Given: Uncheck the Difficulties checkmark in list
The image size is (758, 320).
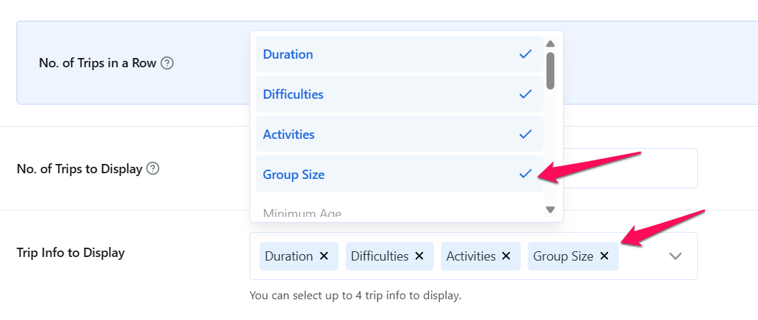Looking at the screenshot, I should click(x=526, y=94).
